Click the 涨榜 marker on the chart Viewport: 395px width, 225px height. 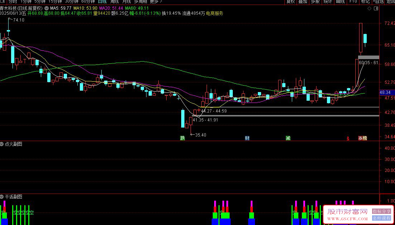click(x=362, y=138)
